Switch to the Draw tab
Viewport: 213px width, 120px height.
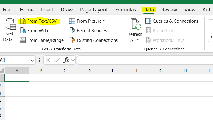coord(67,10)
